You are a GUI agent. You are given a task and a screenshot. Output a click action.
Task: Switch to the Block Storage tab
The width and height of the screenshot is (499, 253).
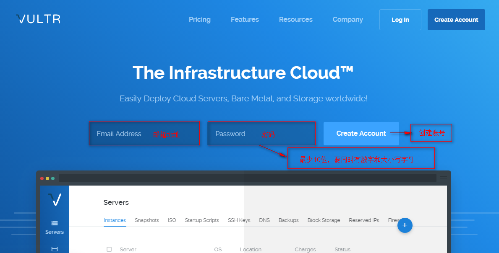pos(324,220)
